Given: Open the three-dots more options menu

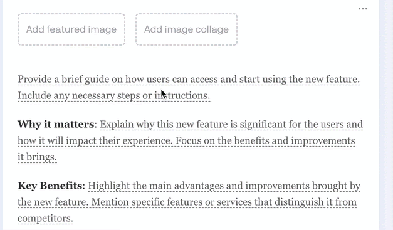Looking at the screenshot, I should click(x=363, y=9).
